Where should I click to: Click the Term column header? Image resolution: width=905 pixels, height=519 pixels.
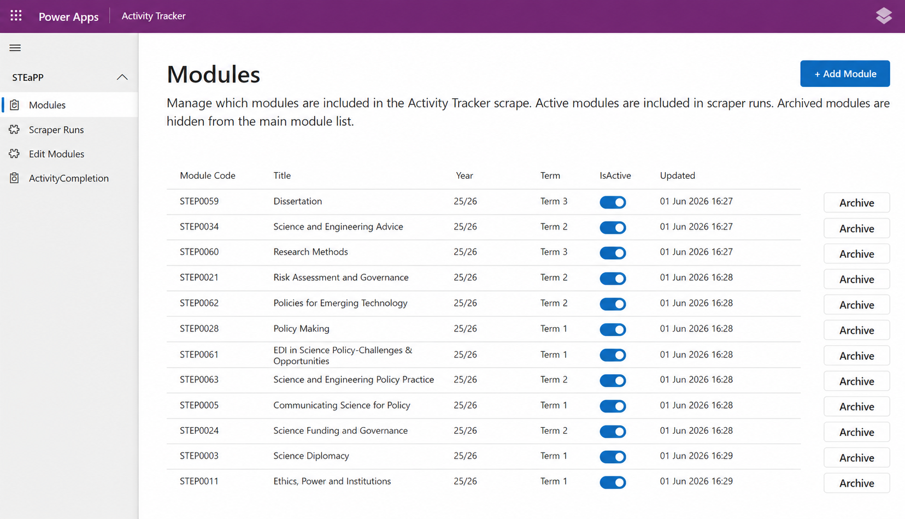tap(550, 175)
